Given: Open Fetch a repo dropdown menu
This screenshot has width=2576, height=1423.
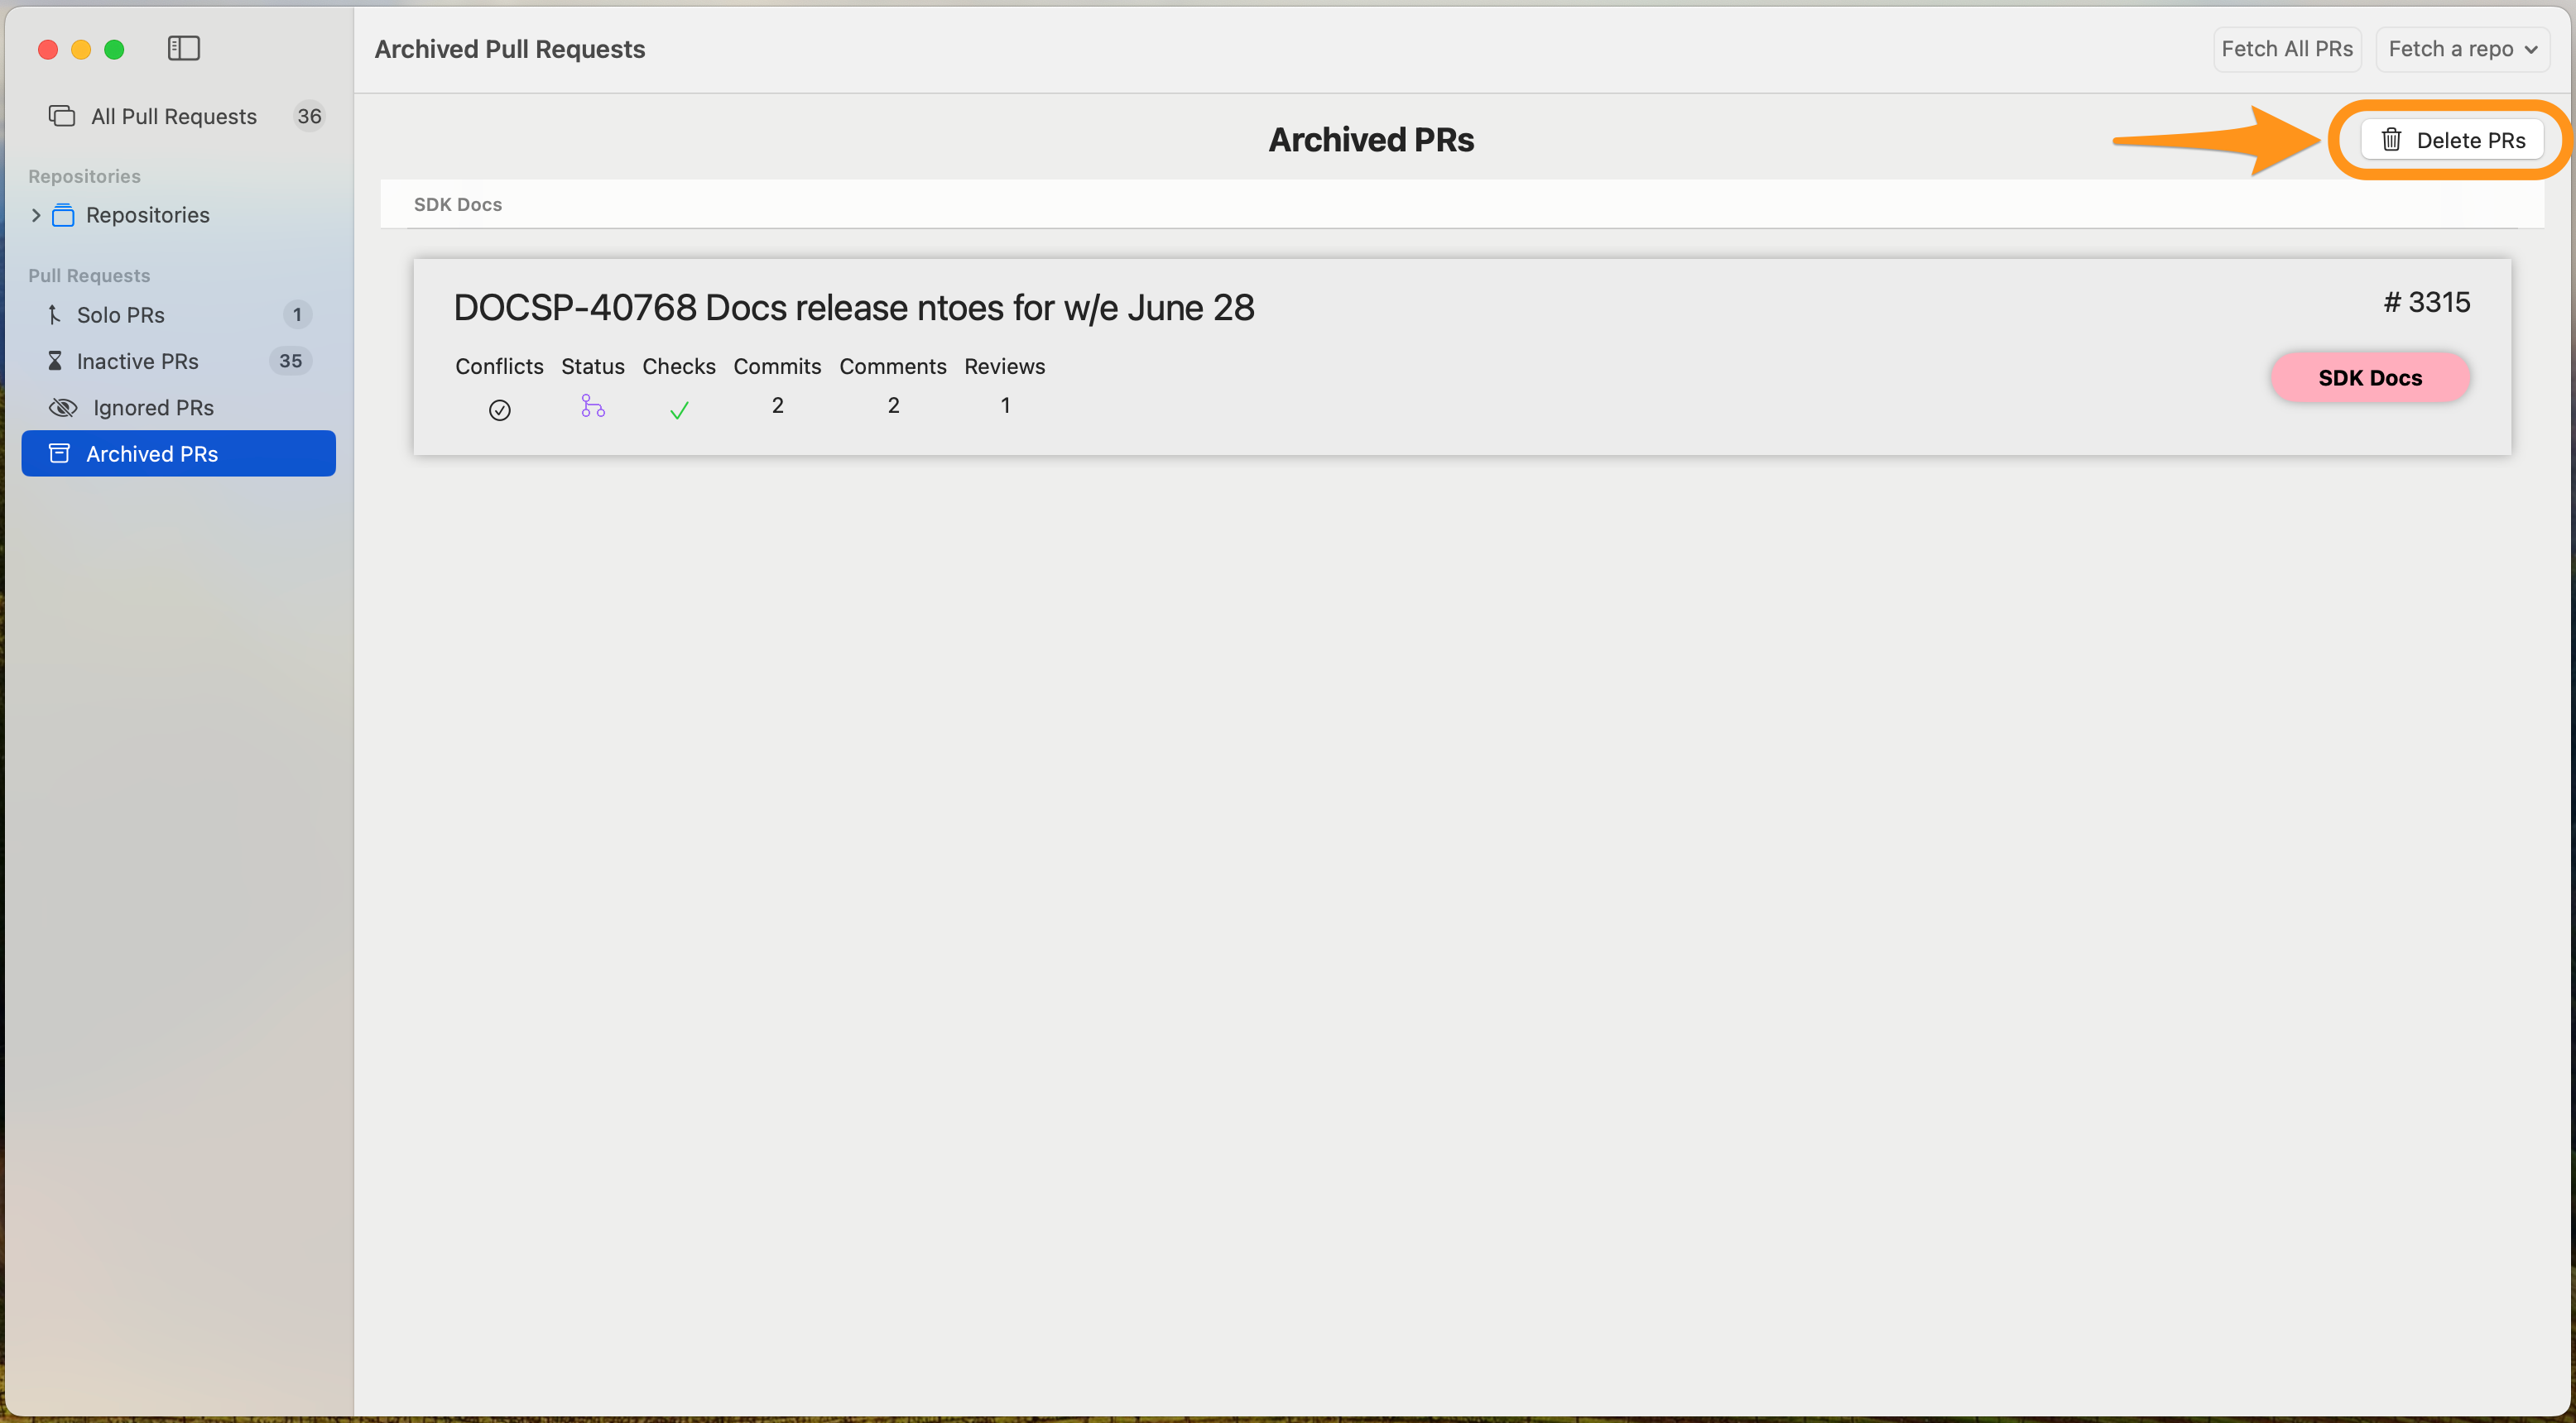Looking at the screenshot, I should click(x=2460, y=49).
